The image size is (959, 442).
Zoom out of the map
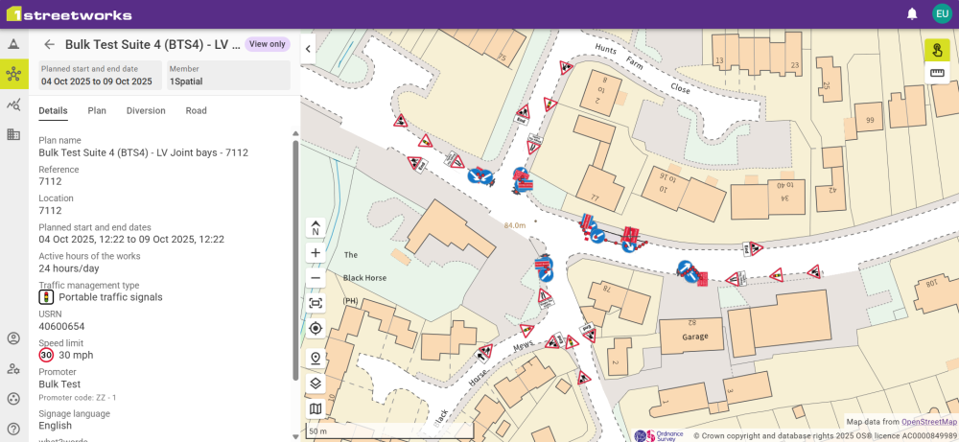(316, 278)
